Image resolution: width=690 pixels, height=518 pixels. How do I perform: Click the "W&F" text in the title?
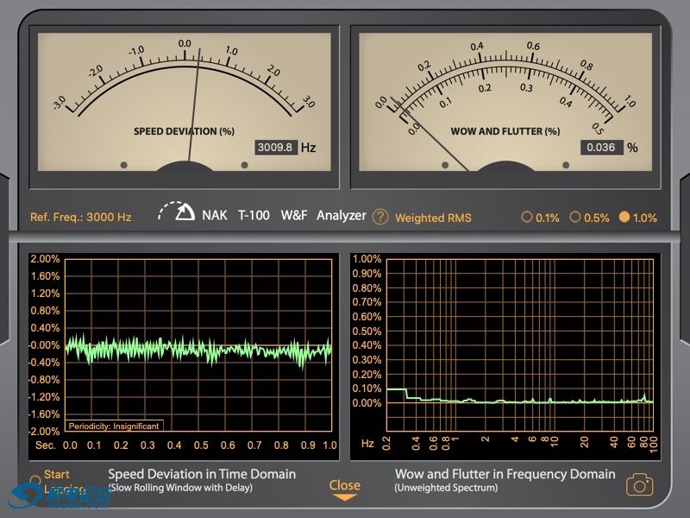tap(294, 215)
